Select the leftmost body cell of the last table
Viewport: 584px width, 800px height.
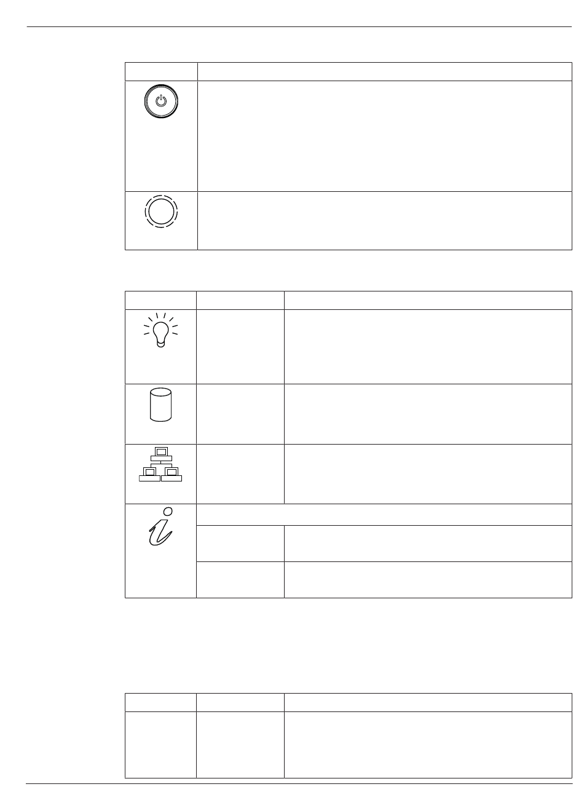(160, 745)
